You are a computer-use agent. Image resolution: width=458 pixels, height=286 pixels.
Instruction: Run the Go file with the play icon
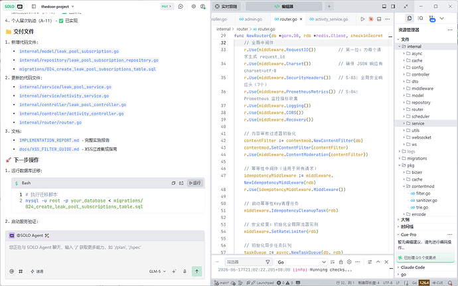362,19
